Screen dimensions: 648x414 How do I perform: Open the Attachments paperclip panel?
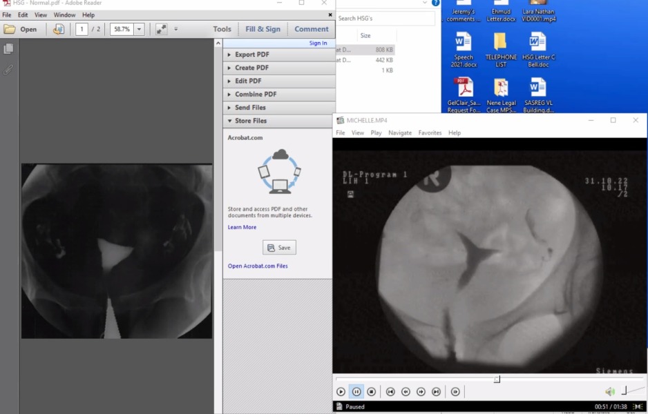[8, 68]
